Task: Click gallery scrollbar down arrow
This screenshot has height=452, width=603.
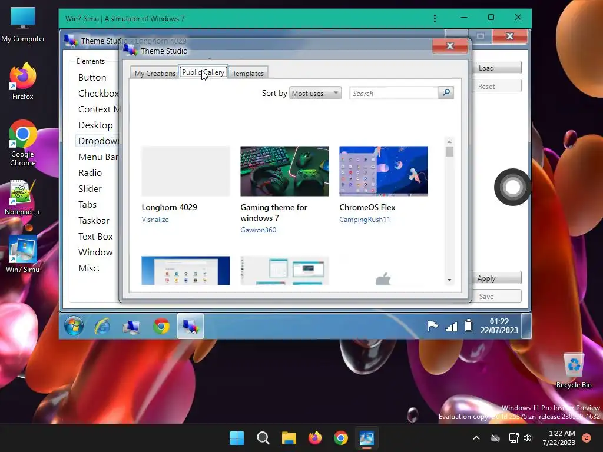Action: (x=449, y=280)
